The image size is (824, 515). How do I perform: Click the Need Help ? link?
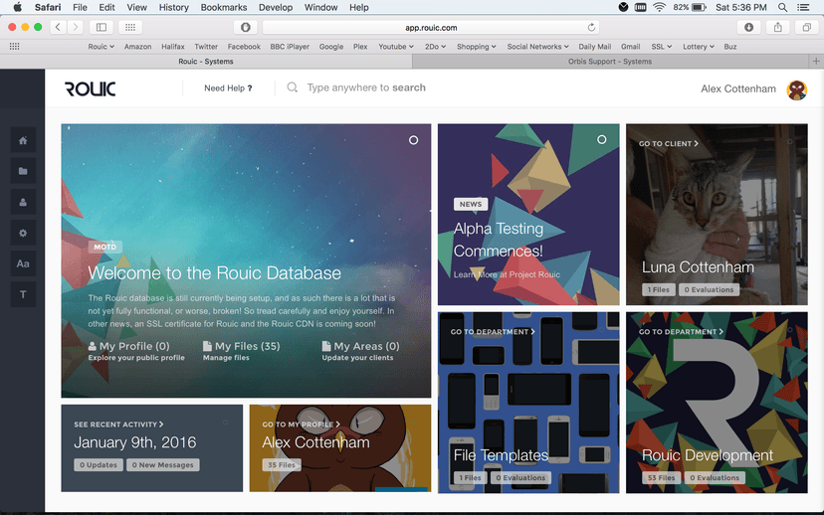(x=228, y=88)
